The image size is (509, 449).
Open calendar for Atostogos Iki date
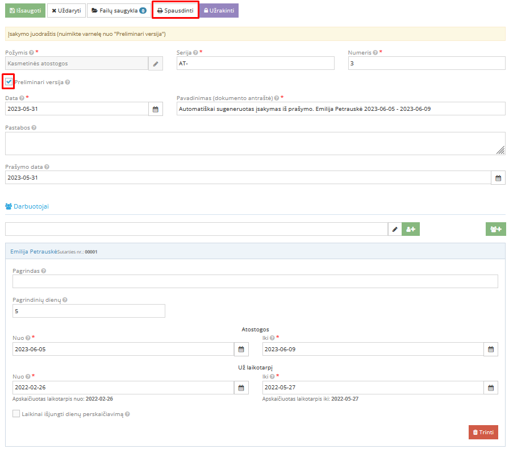pyautogui.click(x=490, y=350)
